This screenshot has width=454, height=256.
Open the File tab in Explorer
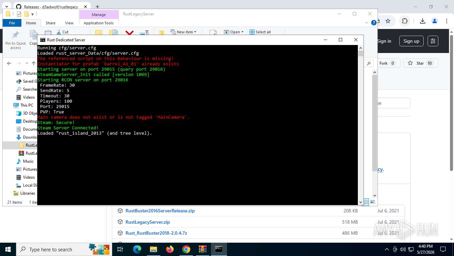coord(12,23)
